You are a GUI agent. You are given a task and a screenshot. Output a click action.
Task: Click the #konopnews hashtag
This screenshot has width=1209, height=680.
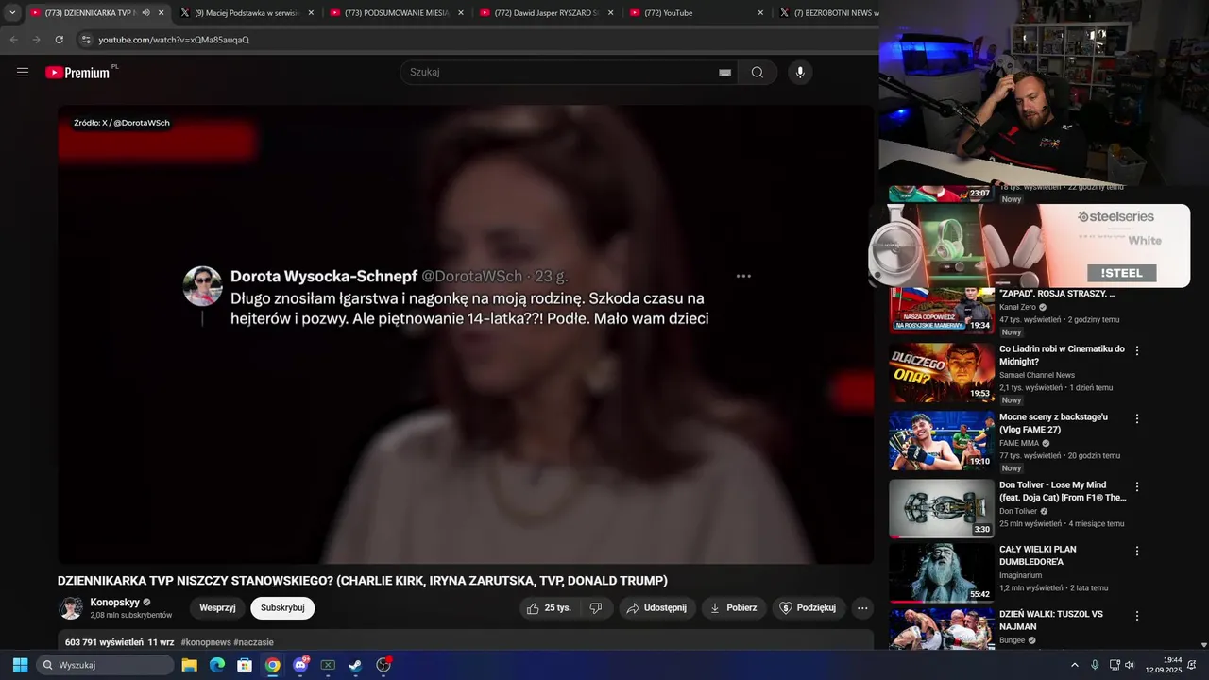[x=205, y=642]
